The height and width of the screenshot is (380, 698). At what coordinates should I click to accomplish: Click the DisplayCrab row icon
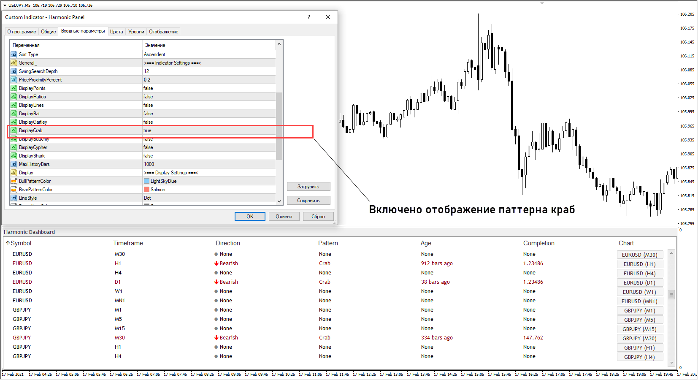[14, 130]
